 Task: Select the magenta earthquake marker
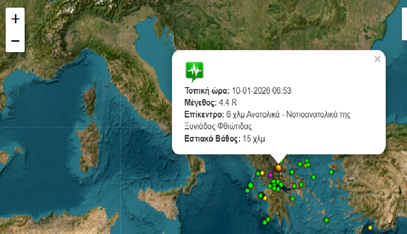click(x=271, y=175)
